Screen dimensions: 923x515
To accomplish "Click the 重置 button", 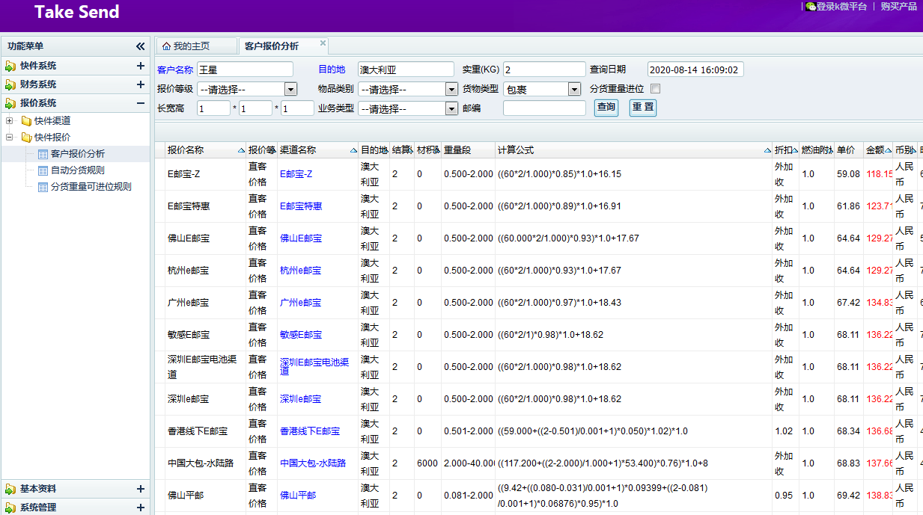I will 642,108.
